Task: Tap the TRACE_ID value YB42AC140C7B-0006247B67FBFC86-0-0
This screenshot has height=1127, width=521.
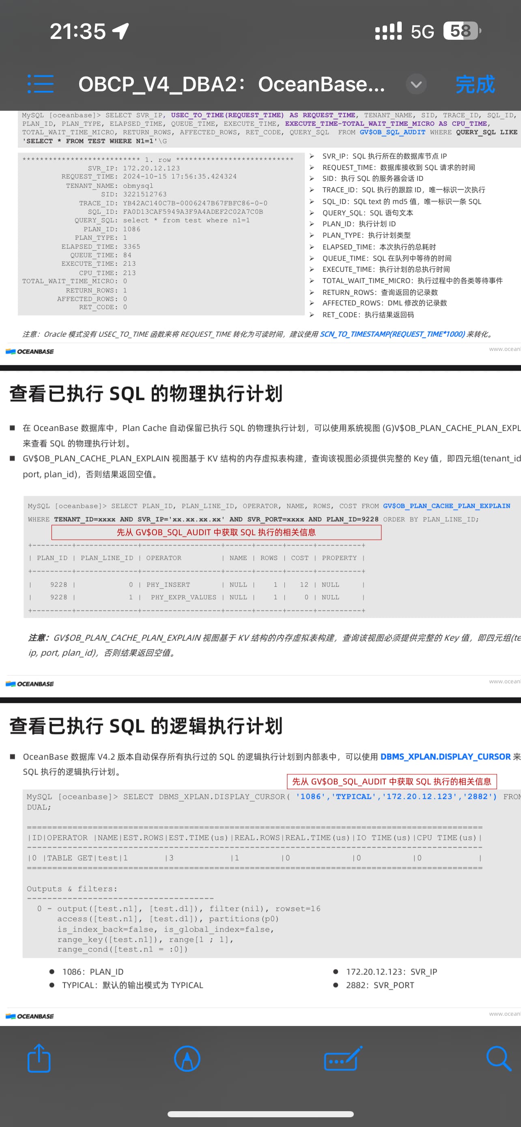Action: [195, 203]
